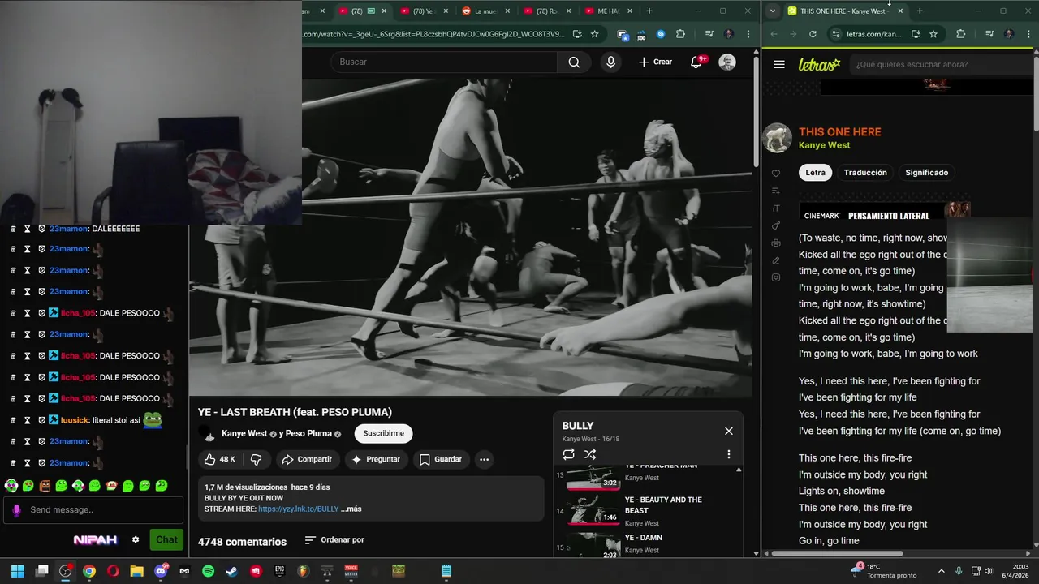Image resolution: width=1039 pixels, height=584 pixels.
Task: Click the YouTube Buscar search field
Action: [x=445, y=62]
